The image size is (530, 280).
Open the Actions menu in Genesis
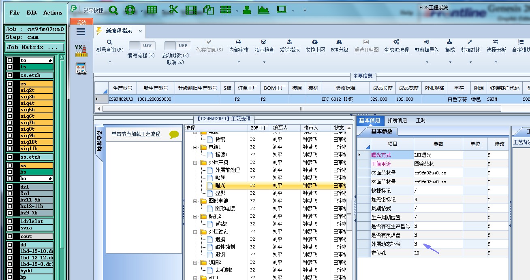[x=53, y=13]
